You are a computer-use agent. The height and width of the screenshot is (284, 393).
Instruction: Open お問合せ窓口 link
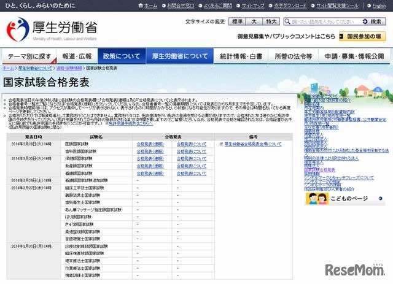pyautogui.click(x=181, y=6)
